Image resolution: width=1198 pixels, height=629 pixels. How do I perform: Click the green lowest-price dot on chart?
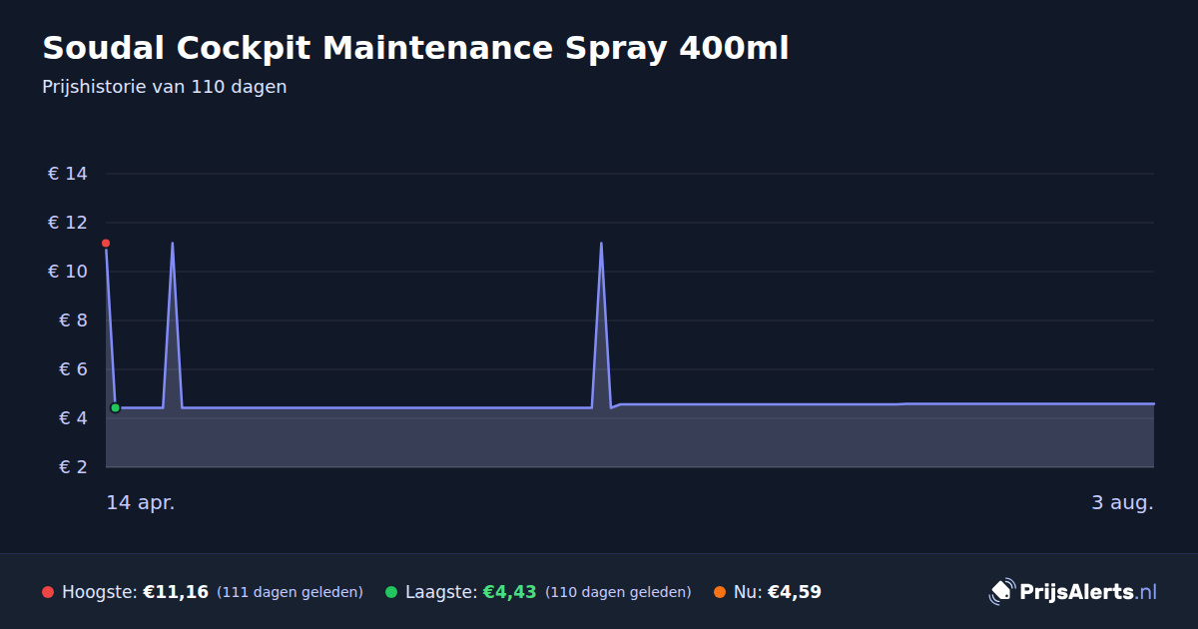pyautogui.click(x=115, y=407)
